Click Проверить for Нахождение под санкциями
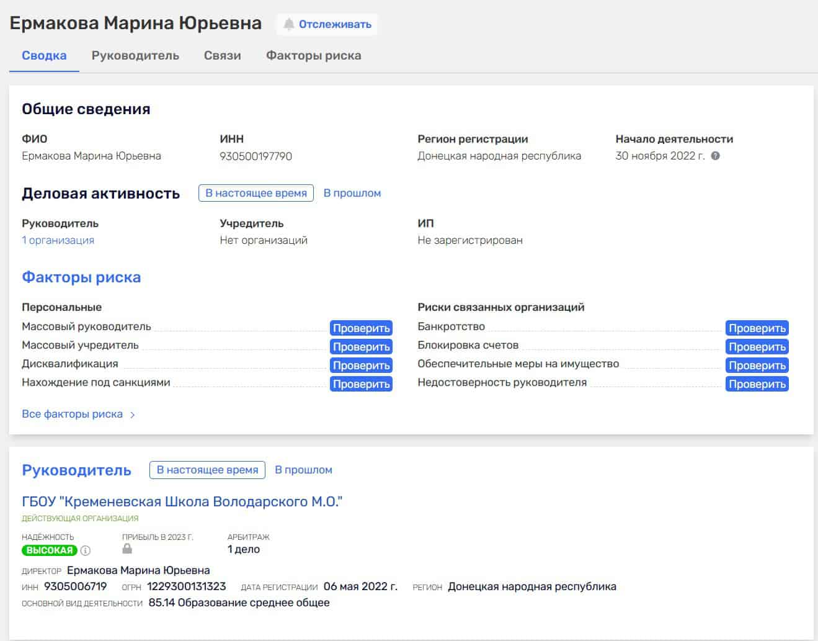The width and height of the screenshot is (818, 641). click(x=361, y=383)
